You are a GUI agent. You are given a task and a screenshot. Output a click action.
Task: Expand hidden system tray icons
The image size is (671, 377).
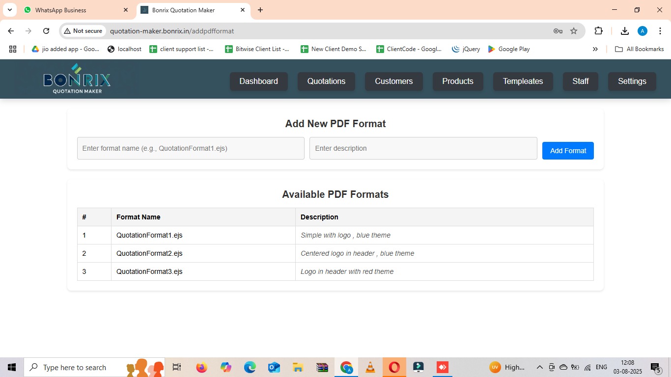point(539,367)
